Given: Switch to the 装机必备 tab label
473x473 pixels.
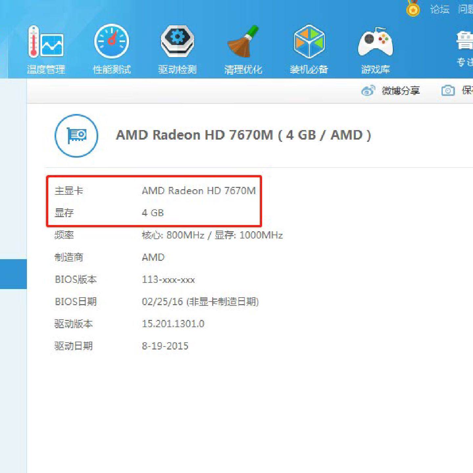Looking at the screenshot, I should [x=309, y=70].
